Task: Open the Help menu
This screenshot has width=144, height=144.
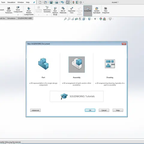Action: (x=28, y=2)
